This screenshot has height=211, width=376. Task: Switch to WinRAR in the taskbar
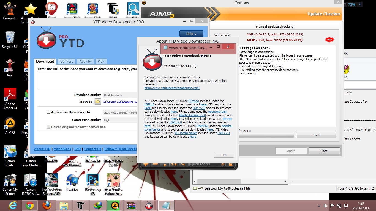[x=132, y=205]
